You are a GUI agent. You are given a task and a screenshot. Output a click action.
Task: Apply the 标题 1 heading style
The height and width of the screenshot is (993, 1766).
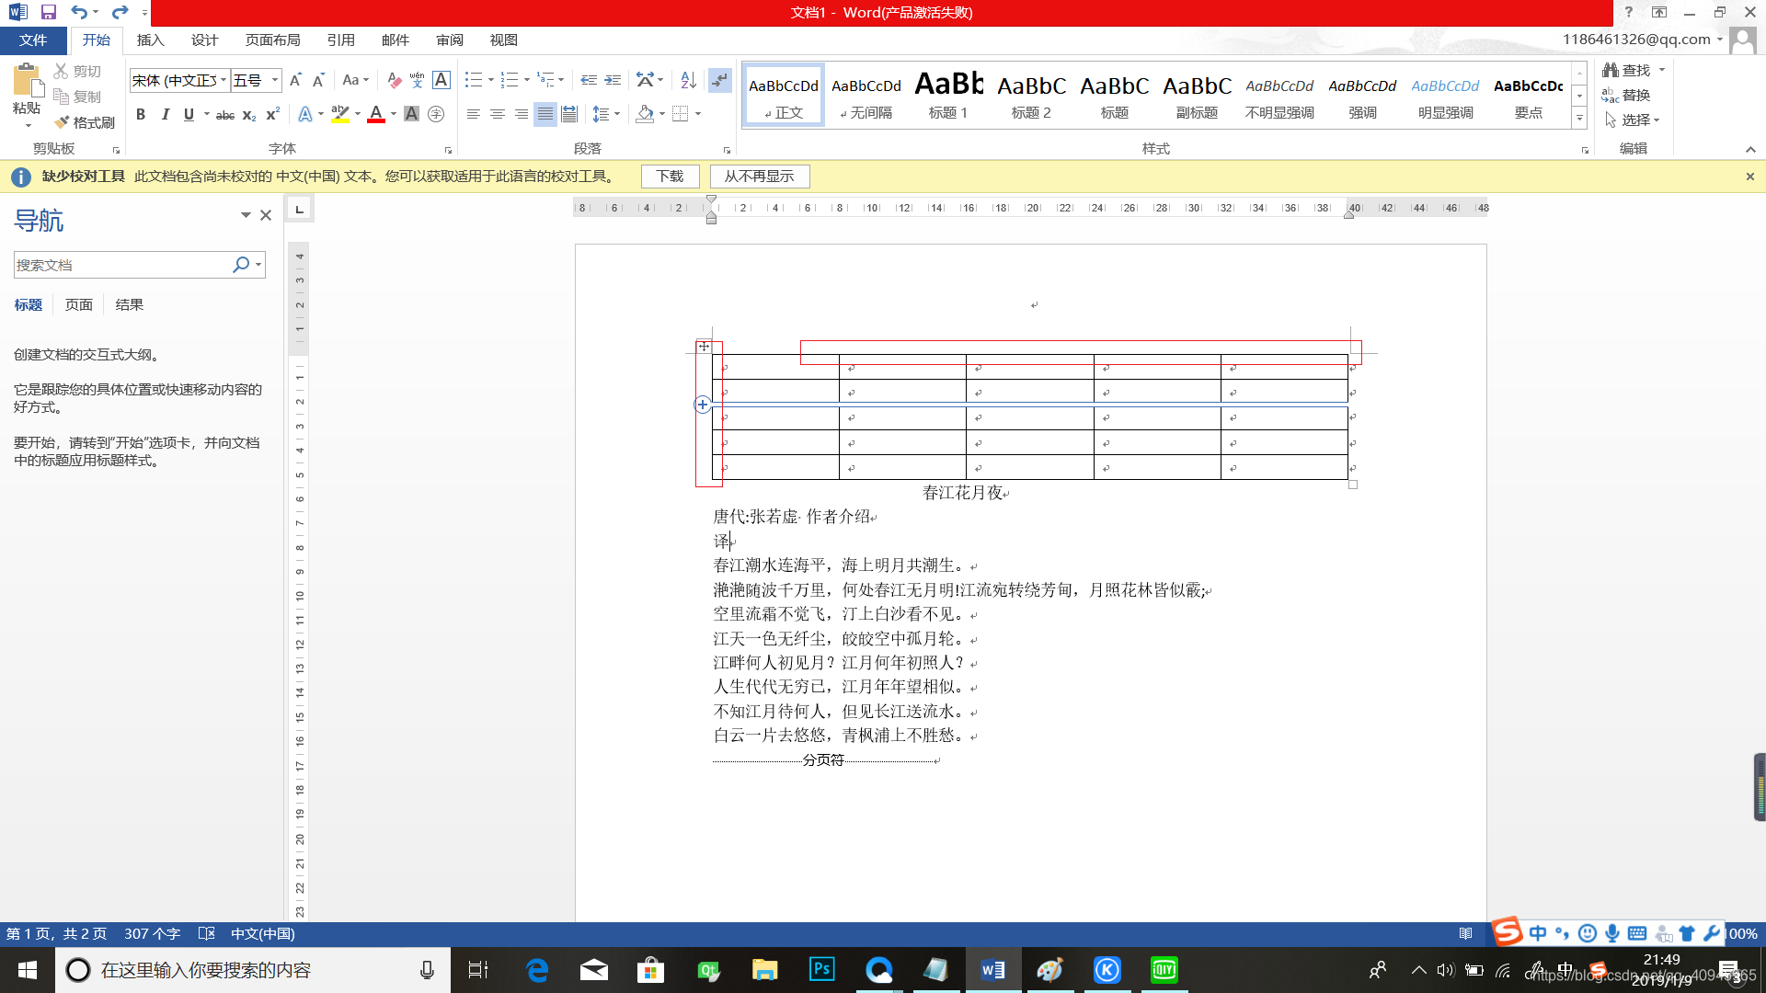948,96
